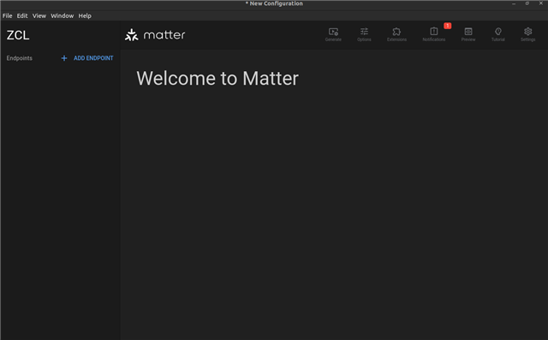This screenshot has height=340, width=548.
Task: Start the Tutorial lightbulb icon
Action: tap(498, 32)
